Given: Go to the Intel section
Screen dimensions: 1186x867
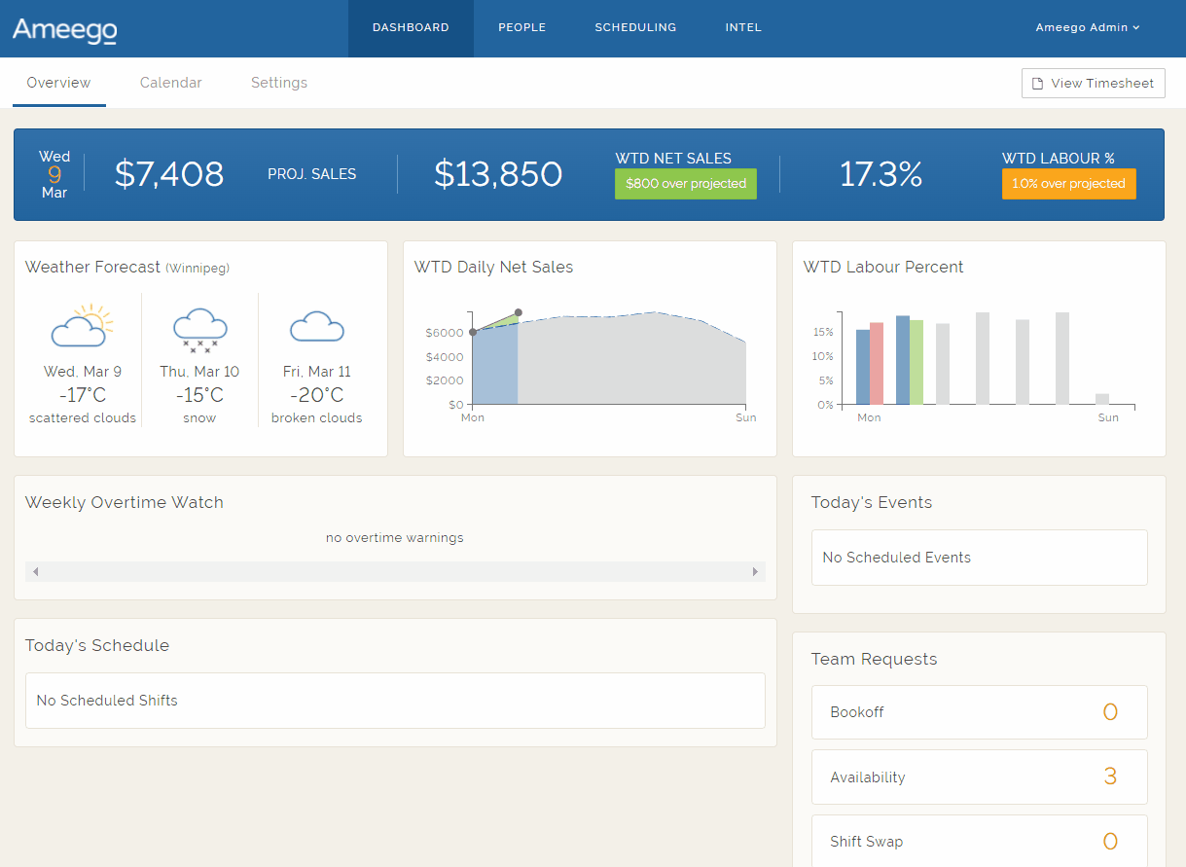Looking at the screenshot, I should [x=743, y=28].
